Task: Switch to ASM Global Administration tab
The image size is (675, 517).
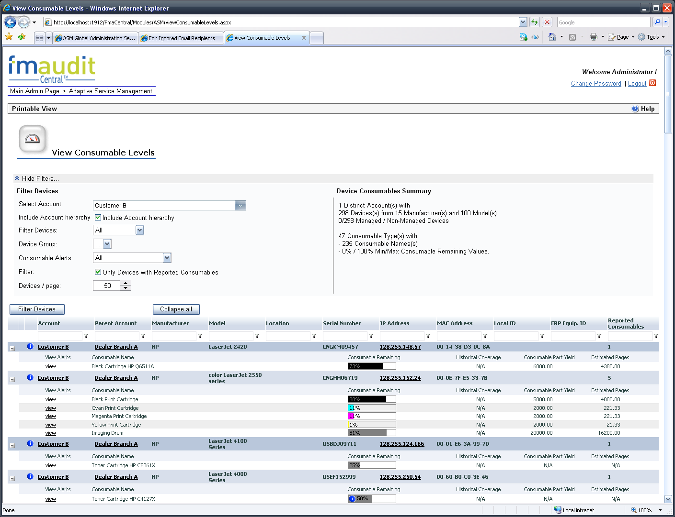Action: [x=95, y=38]
